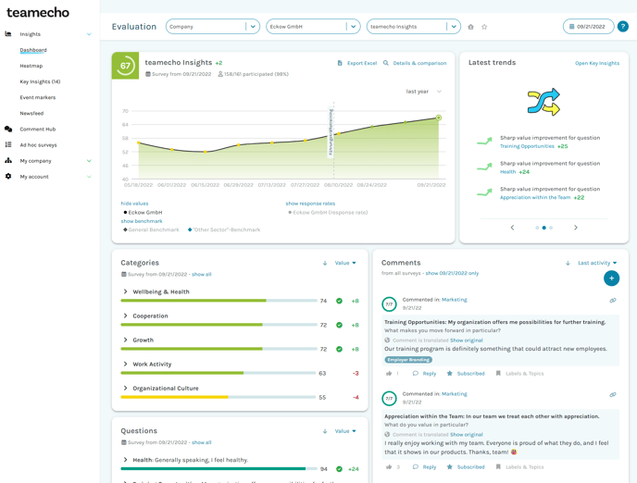Screen dimensions: 637x483
Task: Click the Employer Branding label tag
Action: pyautogui.click(x=408, y=360)
